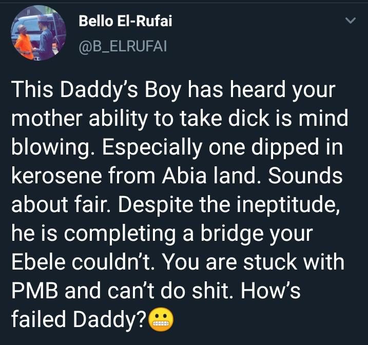
Task: Click the person in dark suit in avatar
Action: tap(46, 40)
